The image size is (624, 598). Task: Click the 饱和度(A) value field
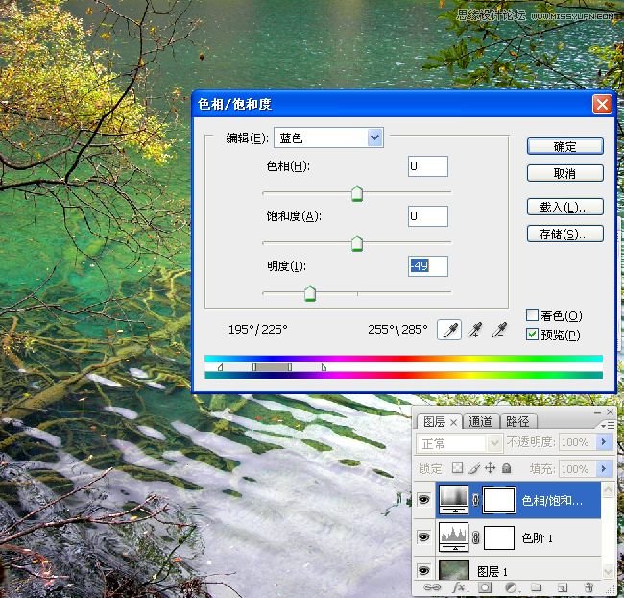point(428,216)
